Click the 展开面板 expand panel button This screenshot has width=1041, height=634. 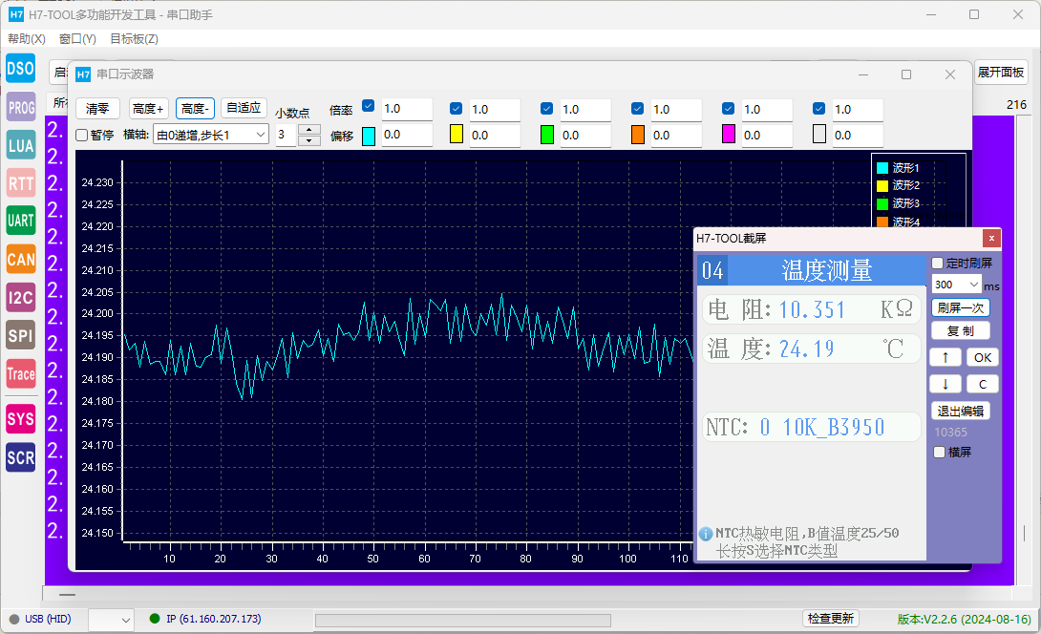pos(1001,72)
